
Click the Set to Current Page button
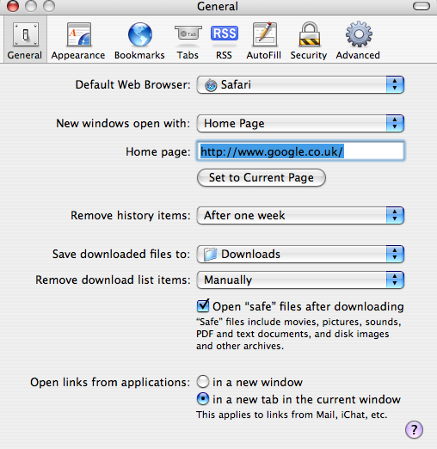click(262, 178)
